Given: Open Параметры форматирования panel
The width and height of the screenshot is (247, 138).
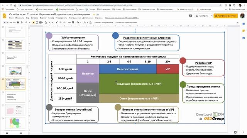Looking at the screenshot, I should 127,23.
